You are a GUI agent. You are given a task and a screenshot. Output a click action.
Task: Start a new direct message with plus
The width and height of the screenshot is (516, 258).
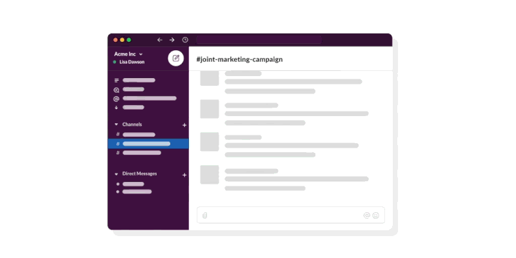tap(184, 175)
